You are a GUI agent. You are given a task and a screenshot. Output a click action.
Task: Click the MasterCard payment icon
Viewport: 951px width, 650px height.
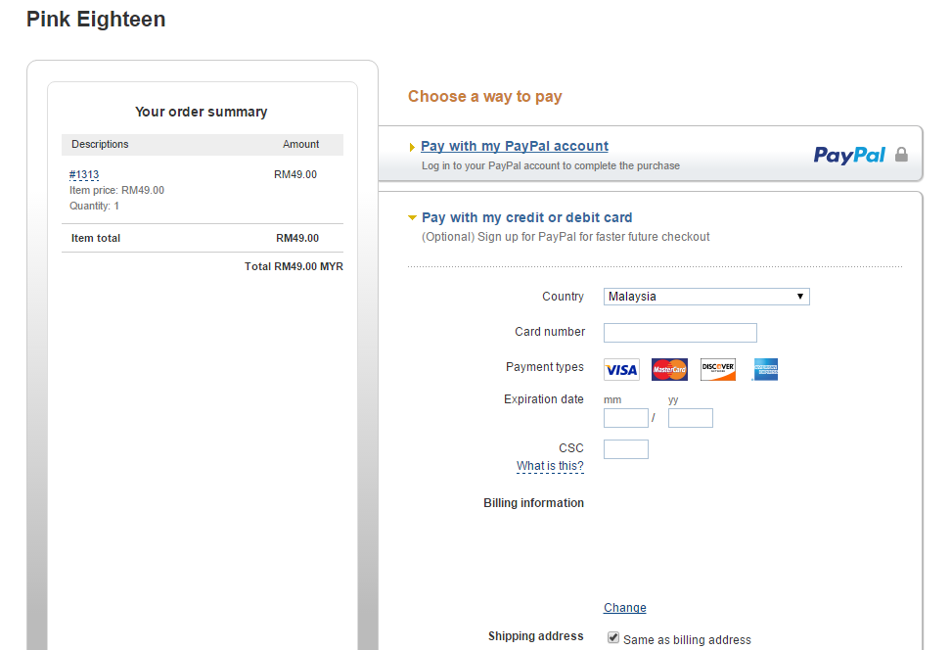point(669,370)
